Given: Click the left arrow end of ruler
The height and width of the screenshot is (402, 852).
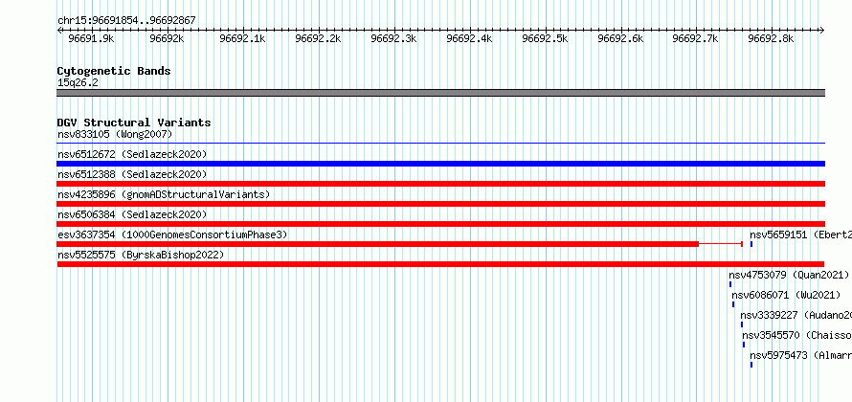Looking at the screenshot, I should (x=59, y=31).
